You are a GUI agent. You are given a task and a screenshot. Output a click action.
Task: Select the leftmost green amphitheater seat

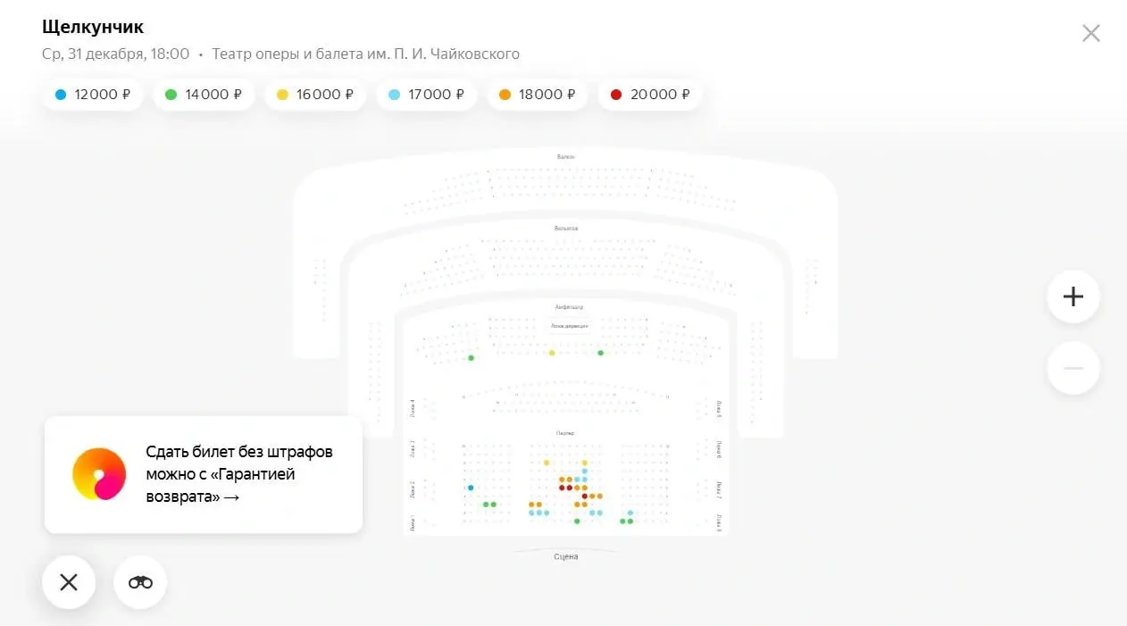[471, 358]
